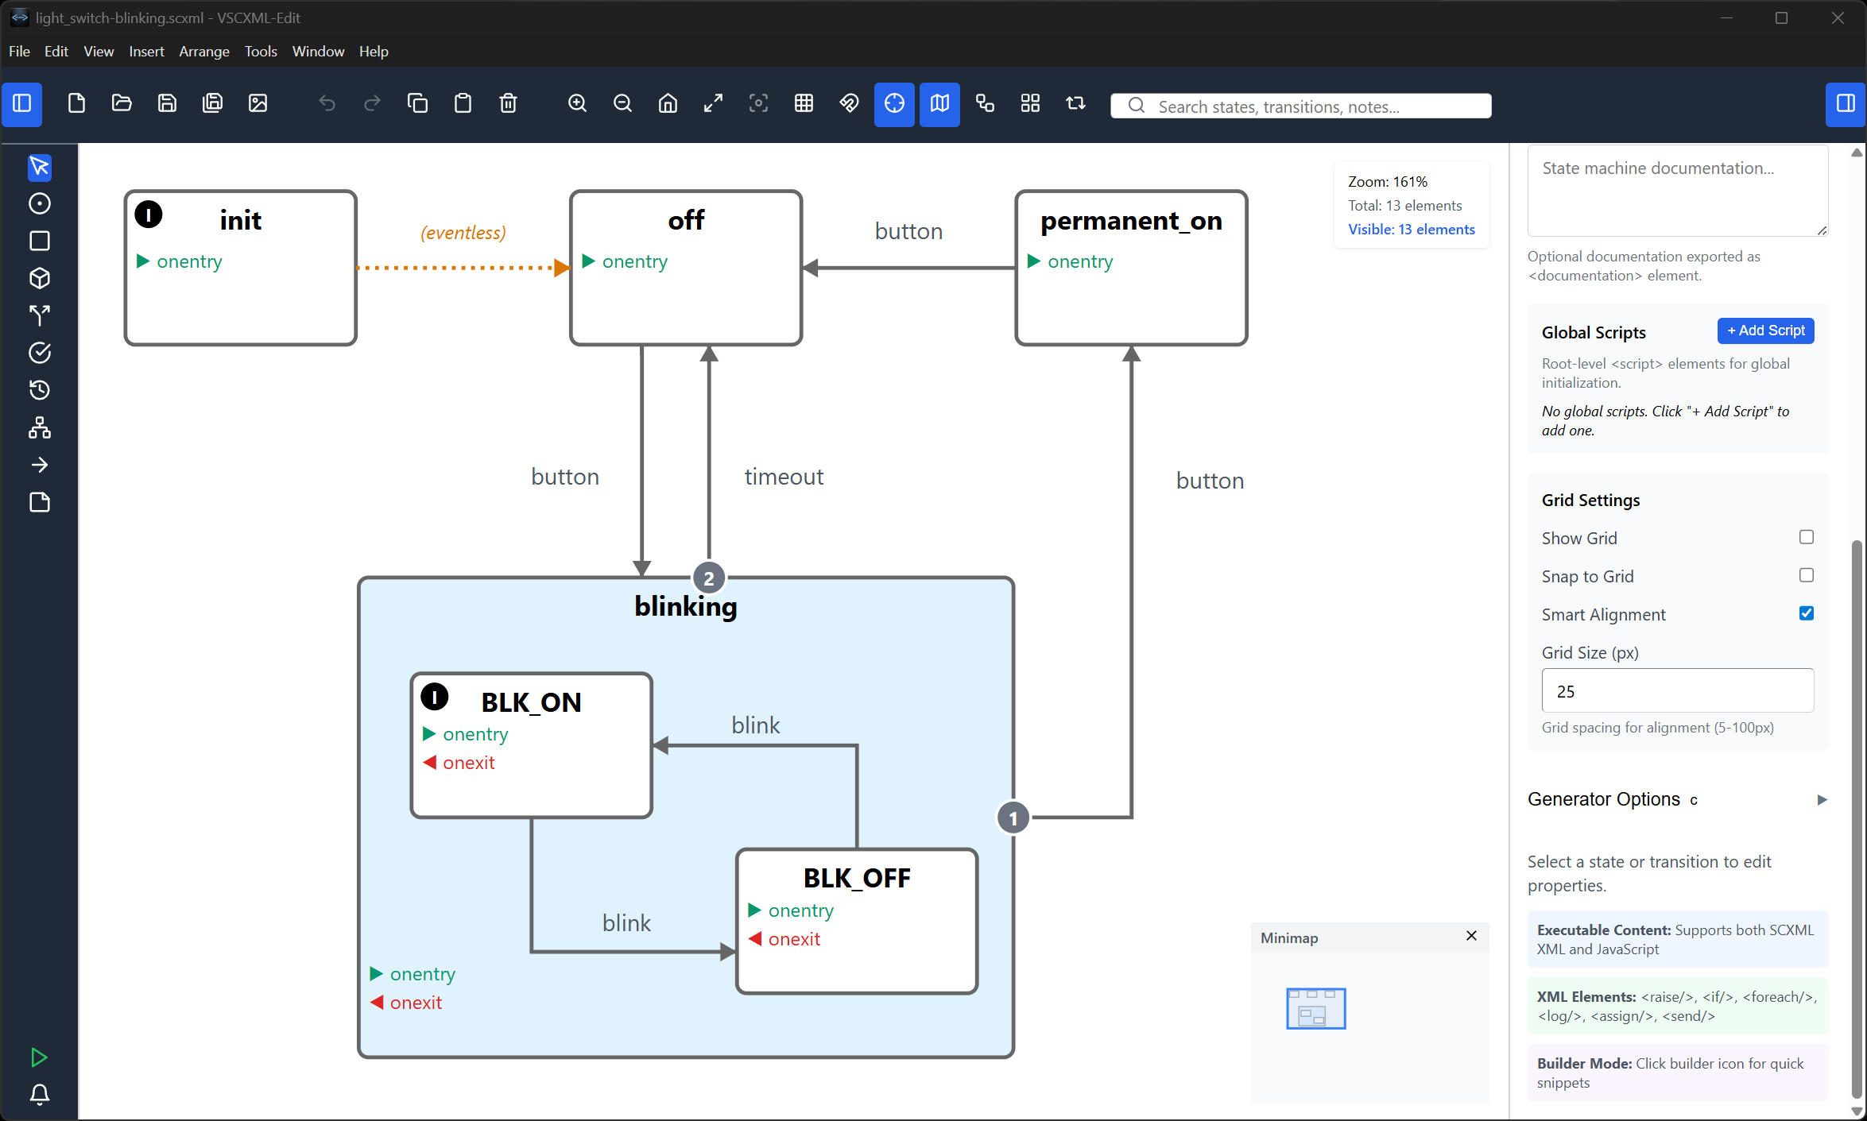Toggle the right properties panel icon

pos(1846,104)
